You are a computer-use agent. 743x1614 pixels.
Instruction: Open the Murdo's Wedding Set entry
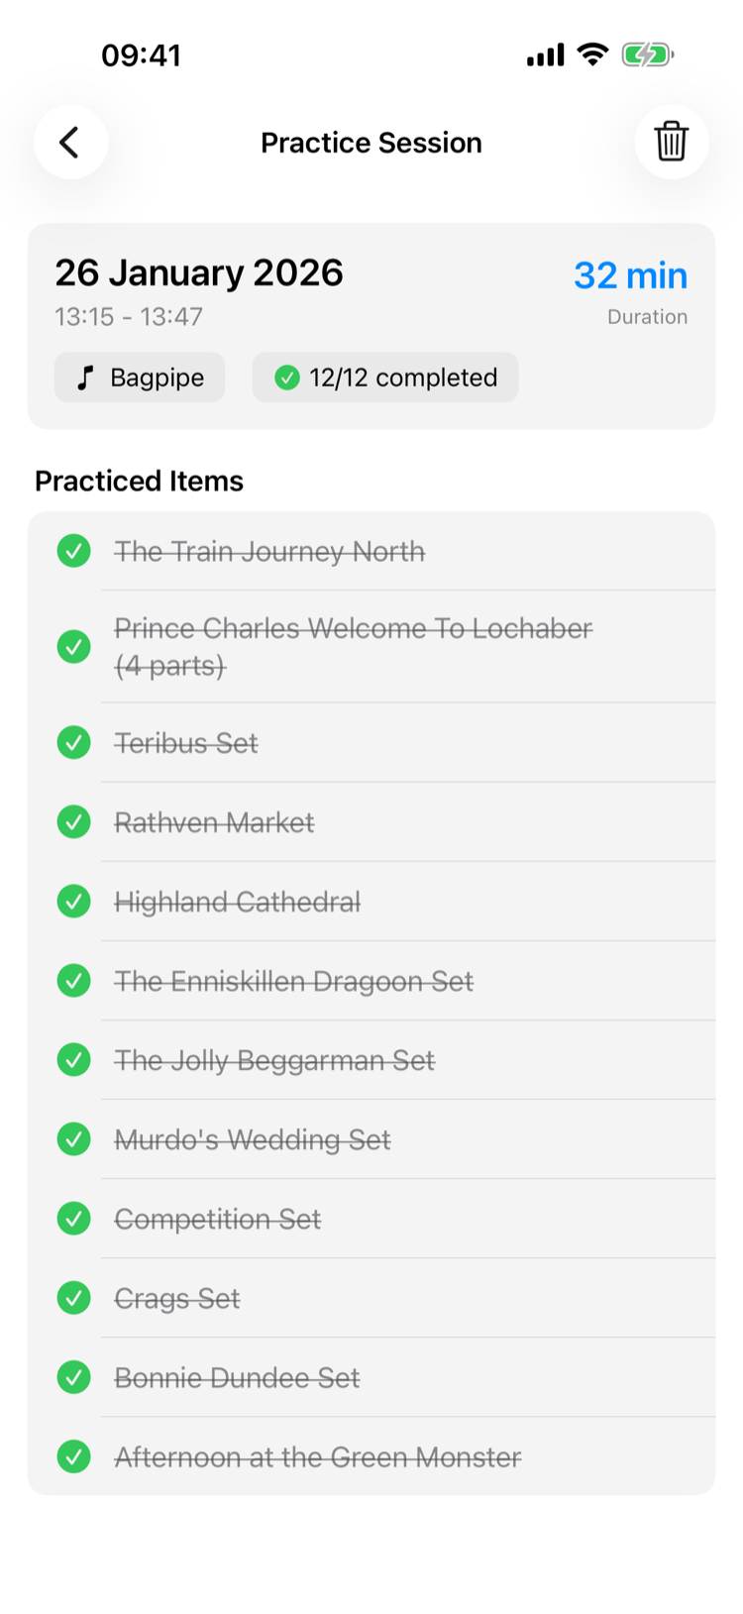253,1139
